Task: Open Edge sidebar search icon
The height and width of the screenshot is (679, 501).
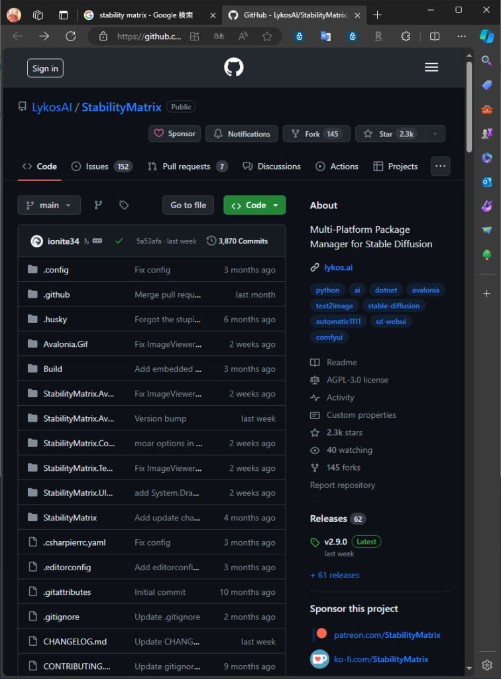Action: point(486,60)
